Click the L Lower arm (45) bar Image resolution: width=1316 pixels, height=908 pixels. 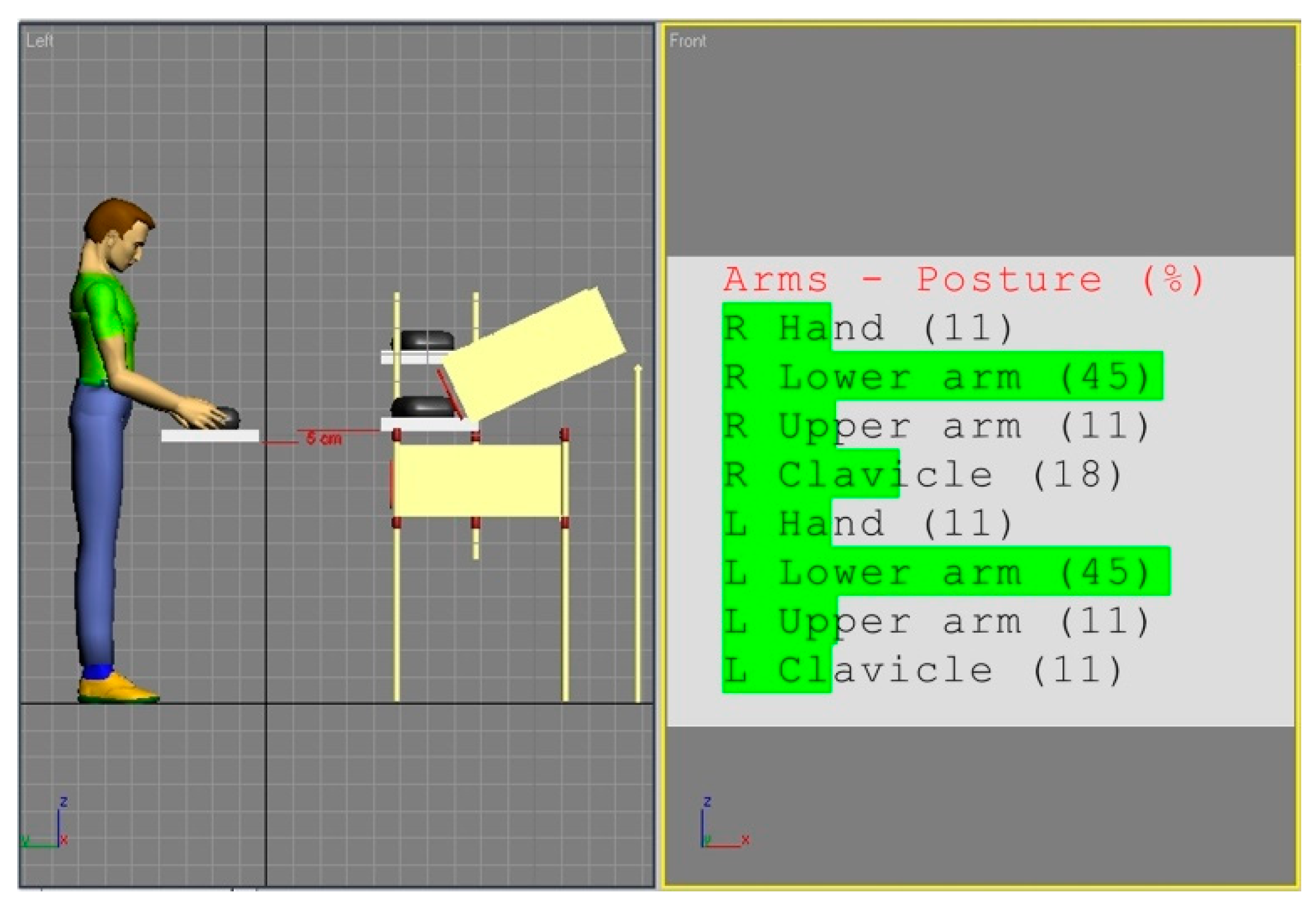coord(946,571)
